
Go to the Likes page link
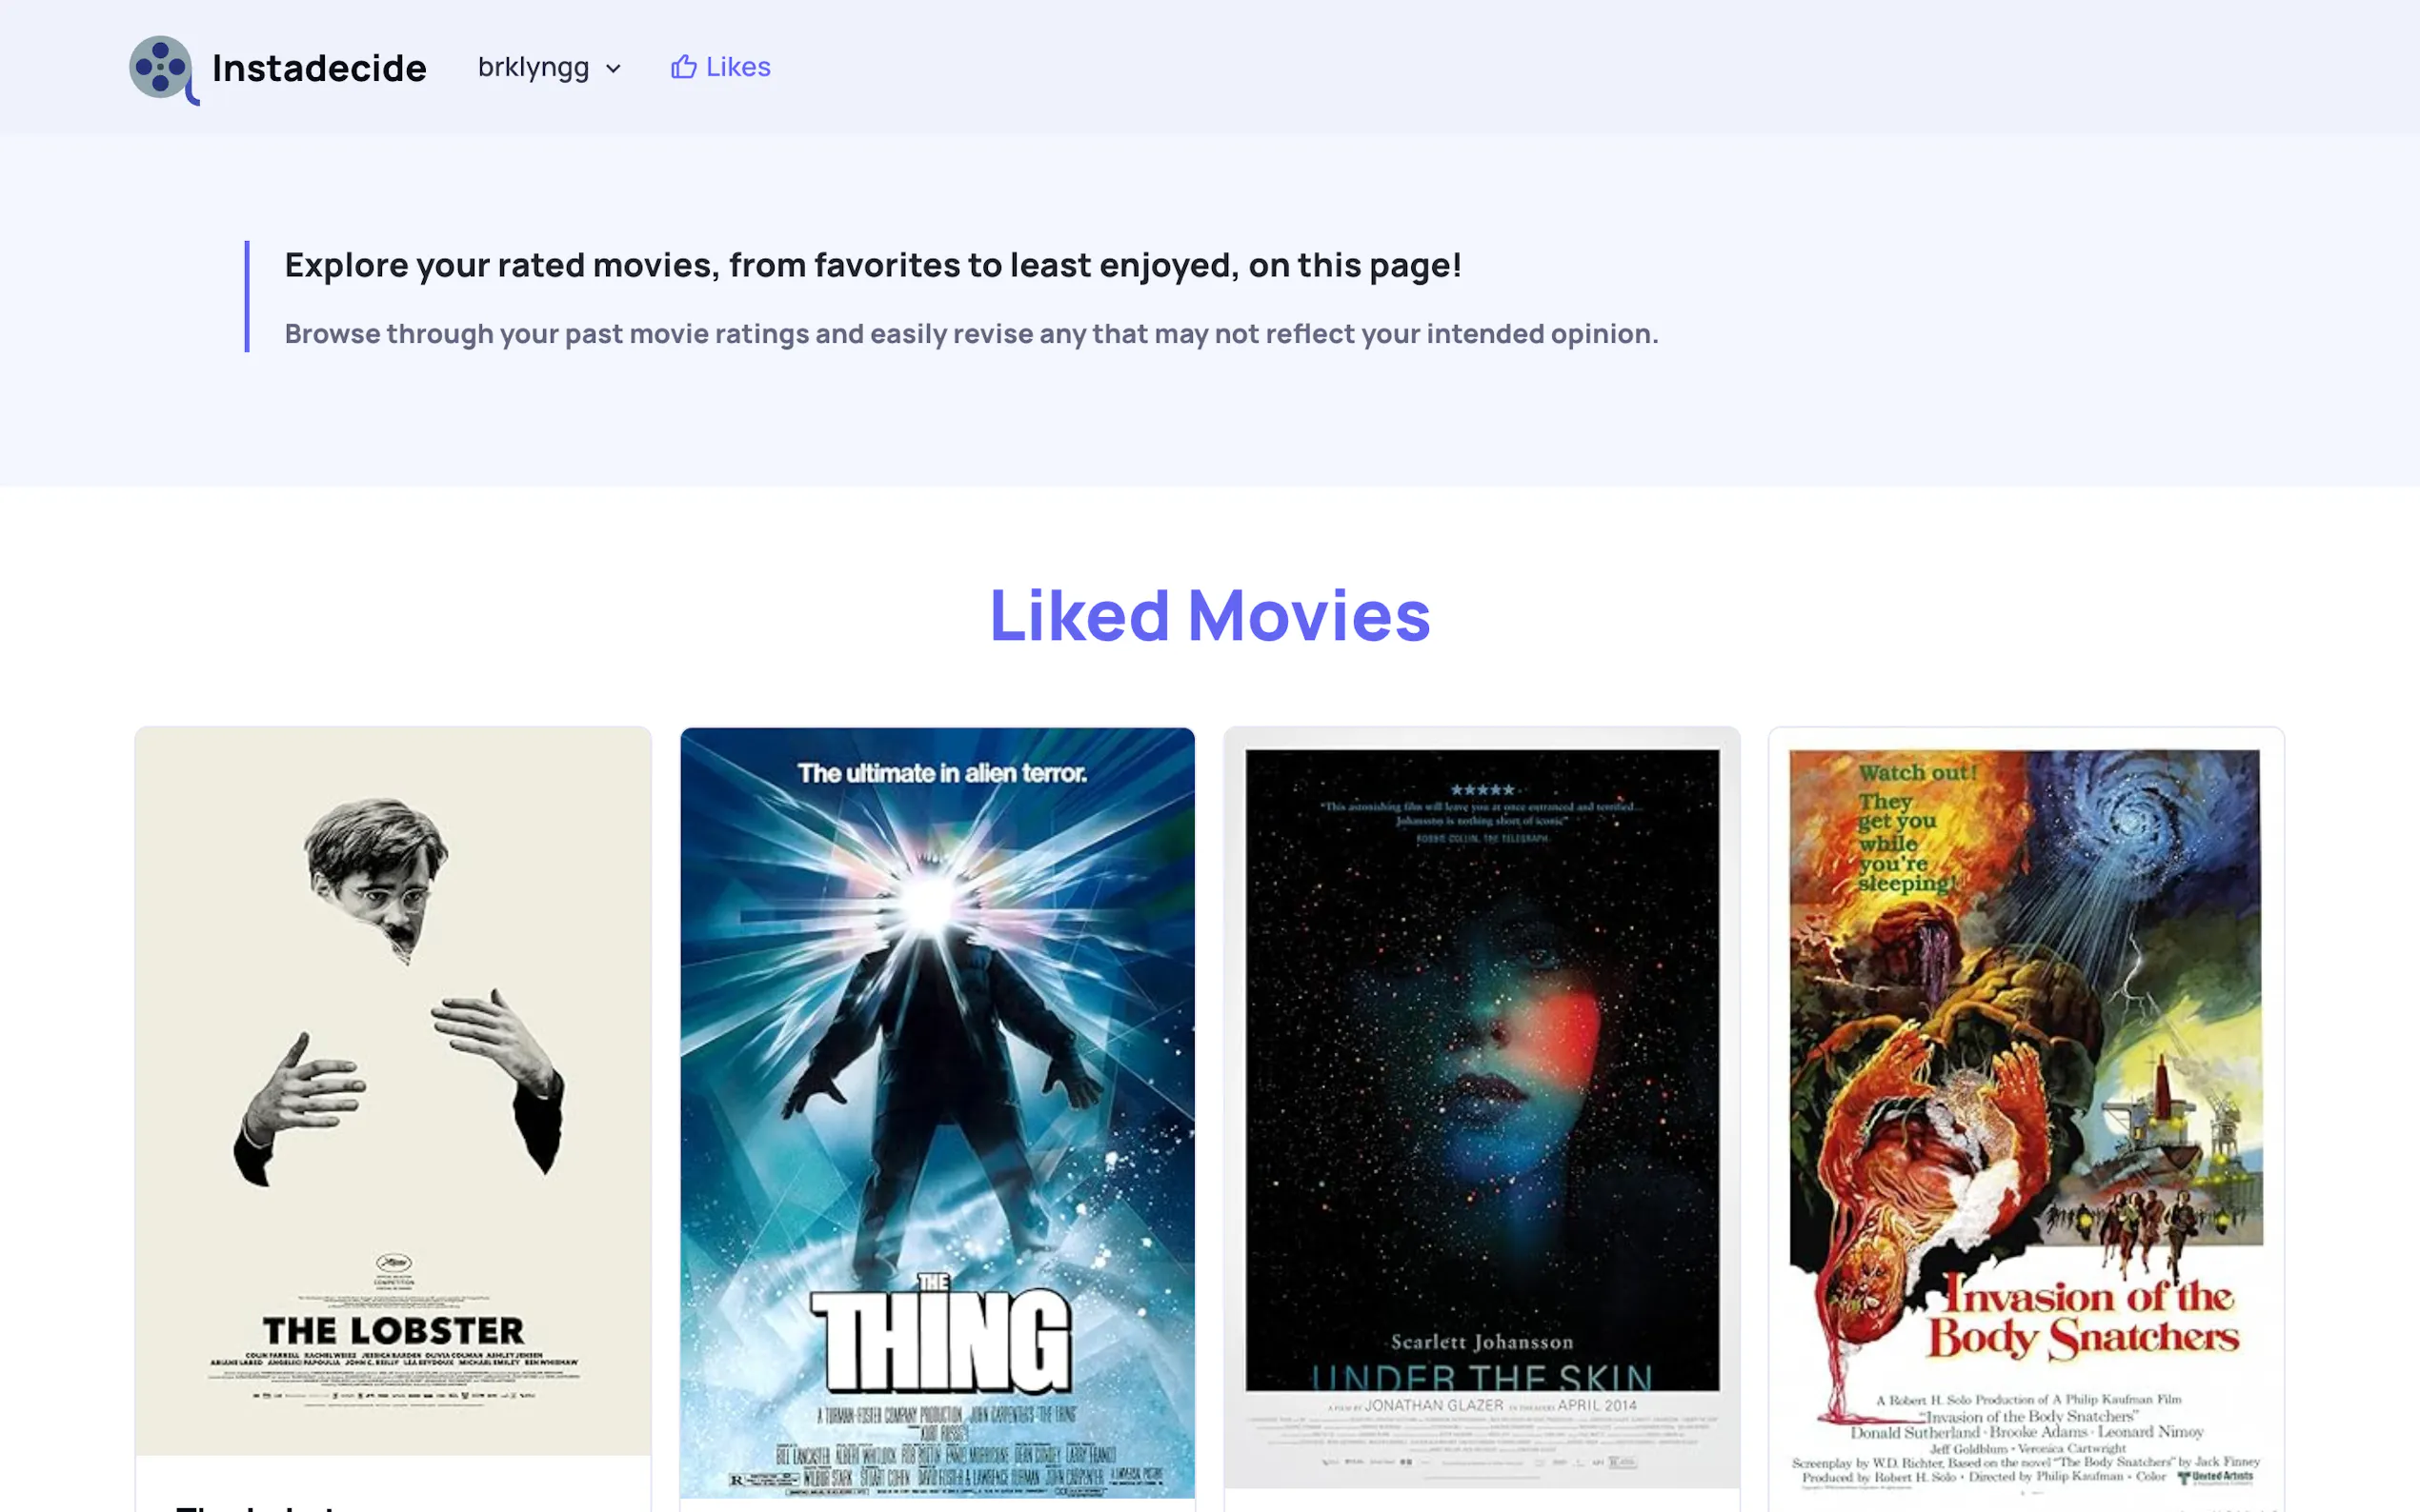[x=737, y=67]
